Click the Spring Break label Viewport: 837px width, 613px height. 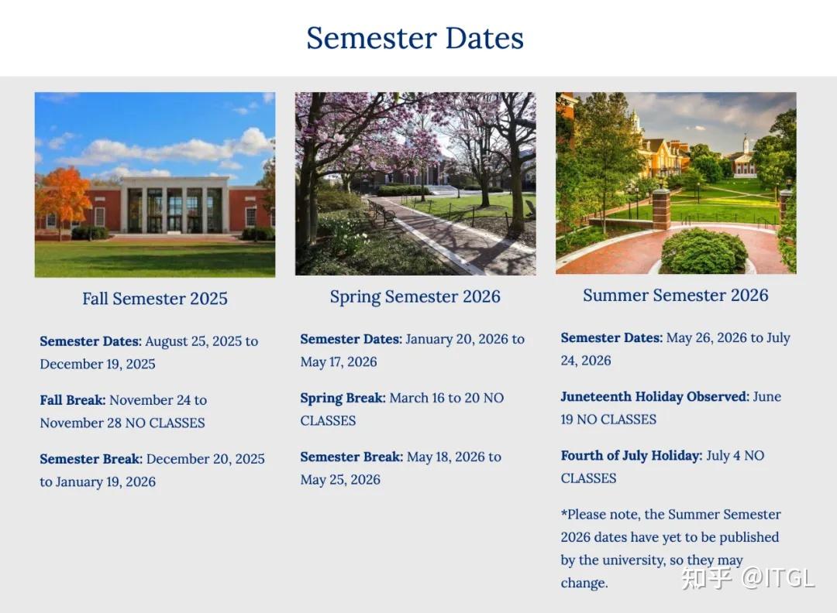343,398
